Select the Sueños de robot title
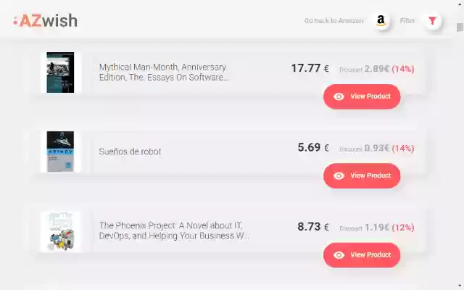 130,152
